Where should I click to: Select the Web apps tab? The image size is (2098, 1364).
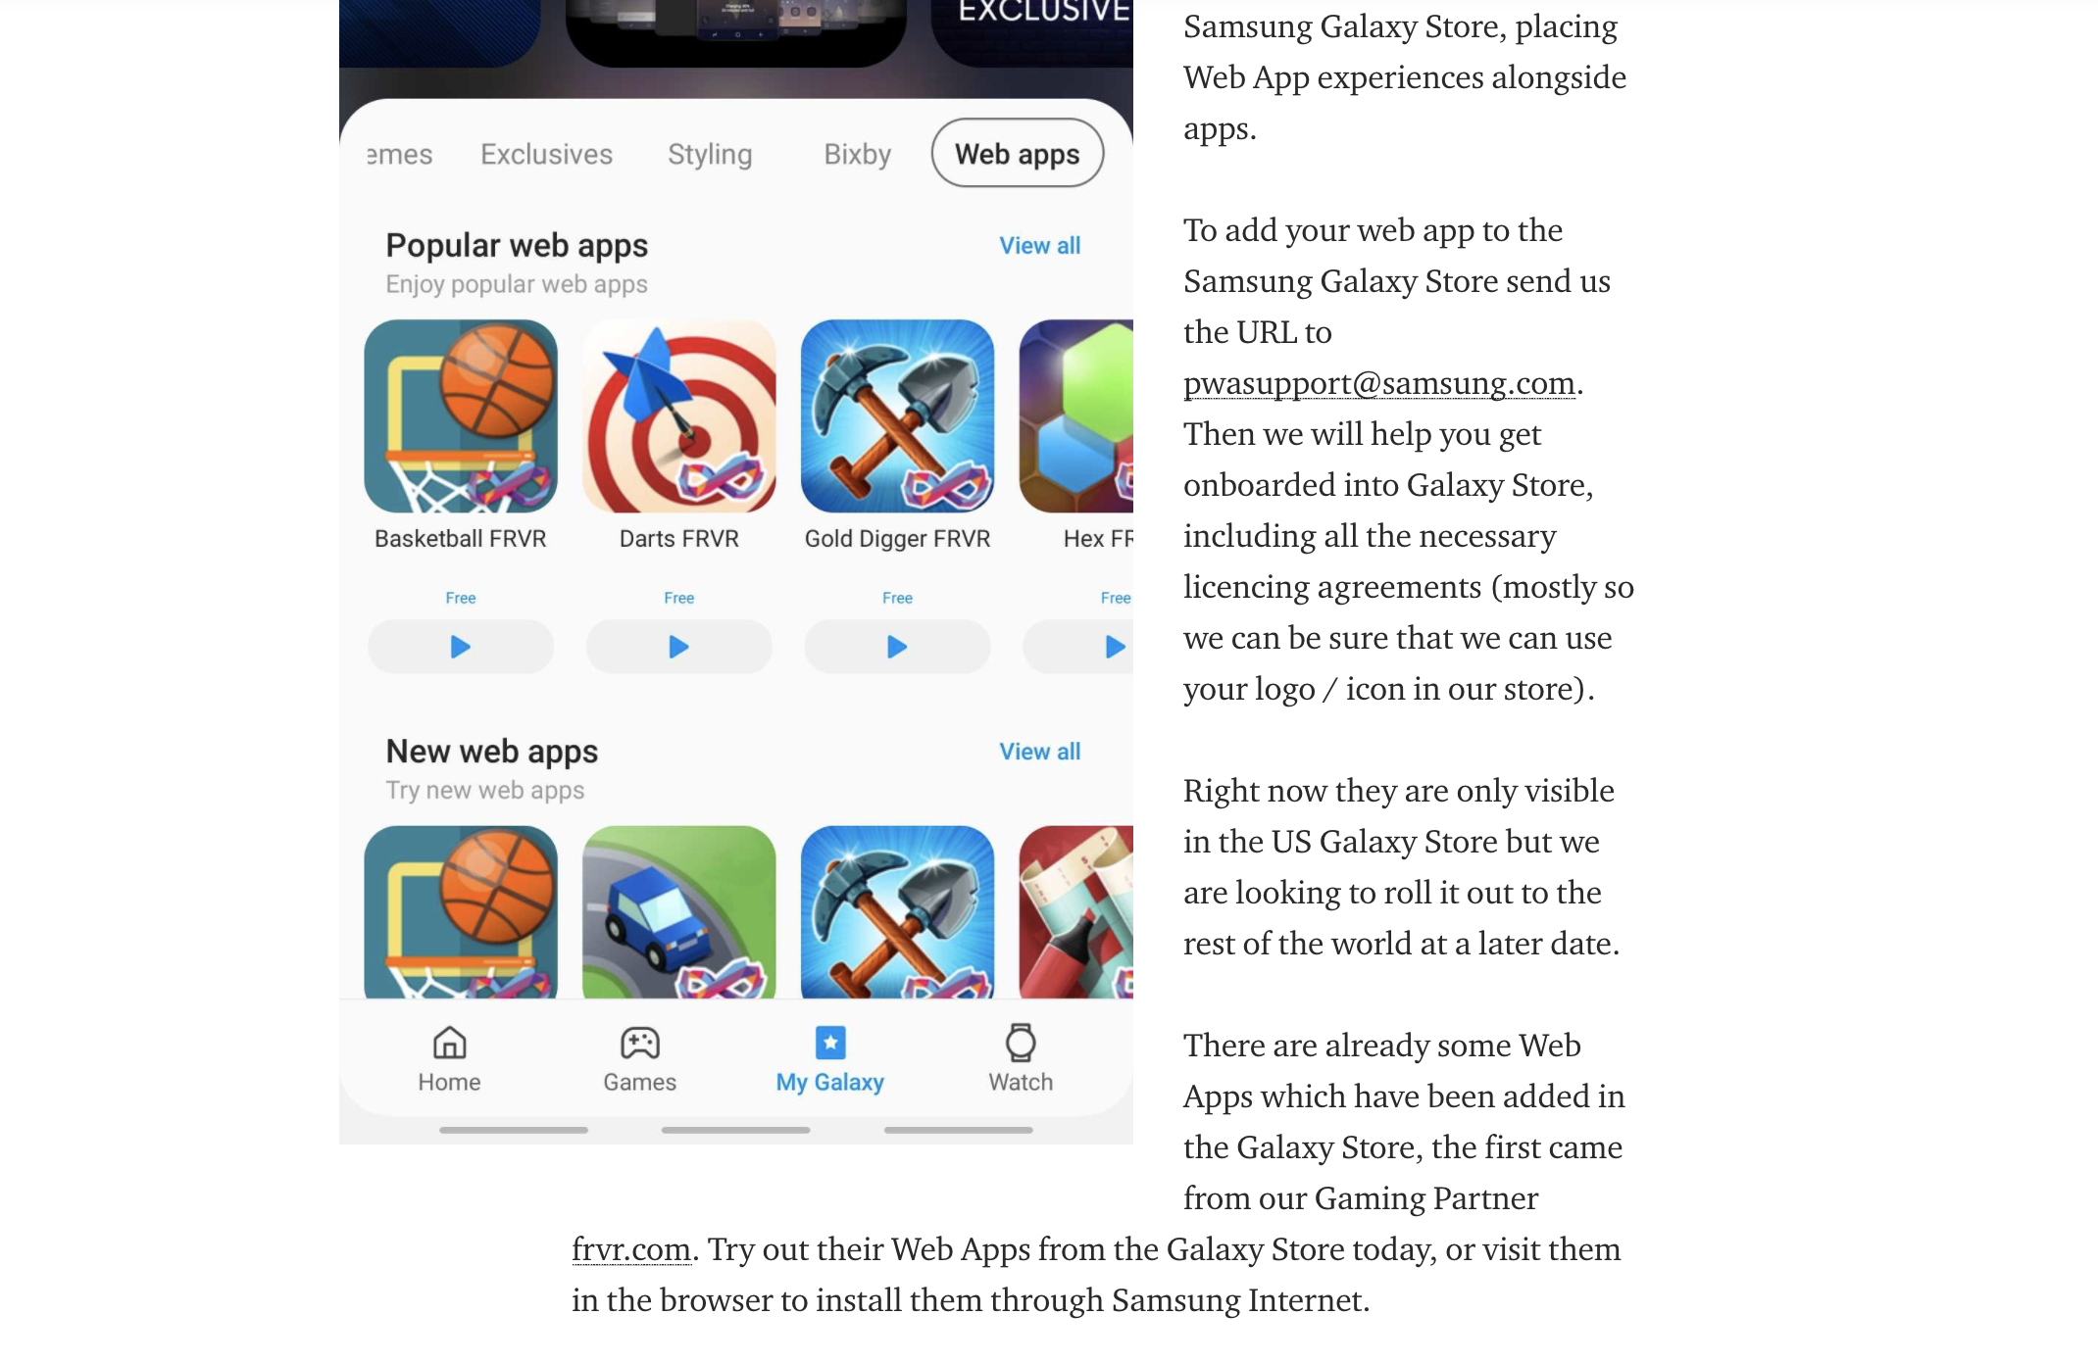pos(1016,153)
